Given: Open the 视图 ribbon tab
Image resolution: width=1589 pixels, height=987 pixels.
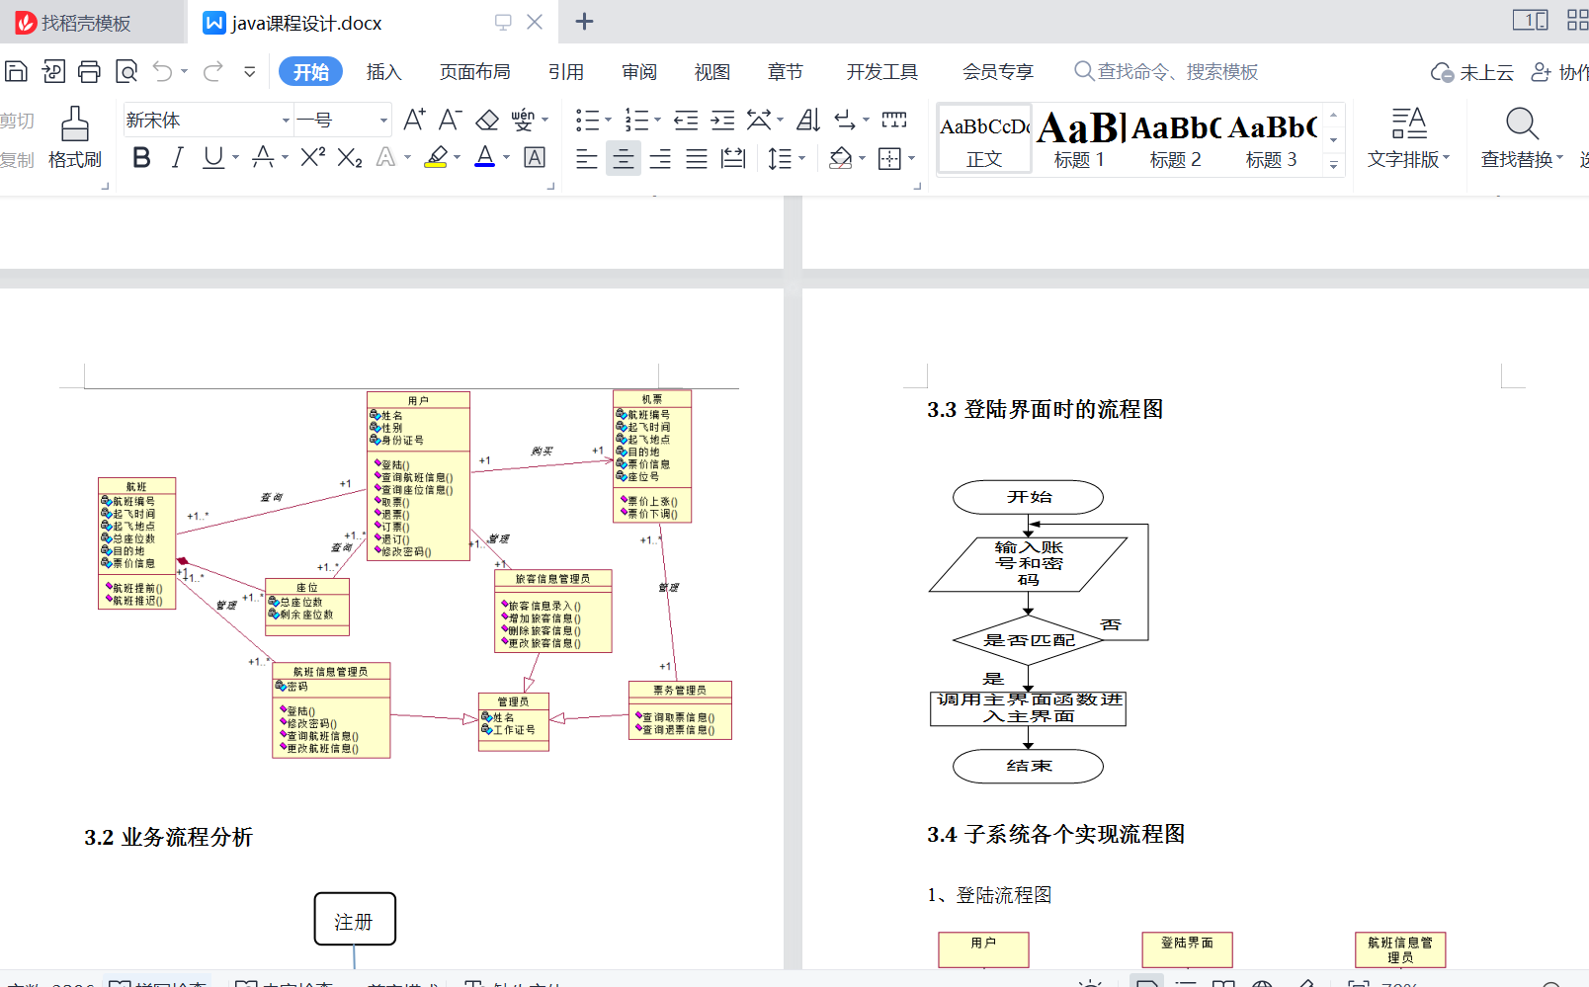Looking at the screenshot, I should point(712,72).
